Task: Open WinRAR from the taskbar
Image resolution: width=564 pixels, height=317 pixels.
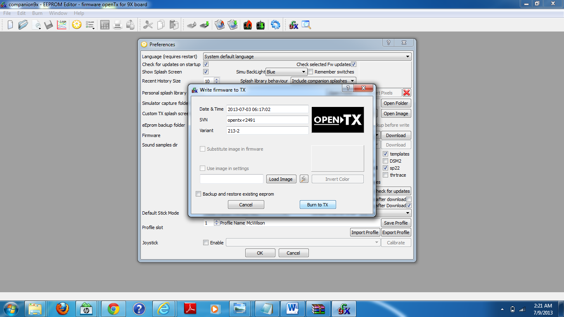Action: pyautogui.click(x=318, y=308)
